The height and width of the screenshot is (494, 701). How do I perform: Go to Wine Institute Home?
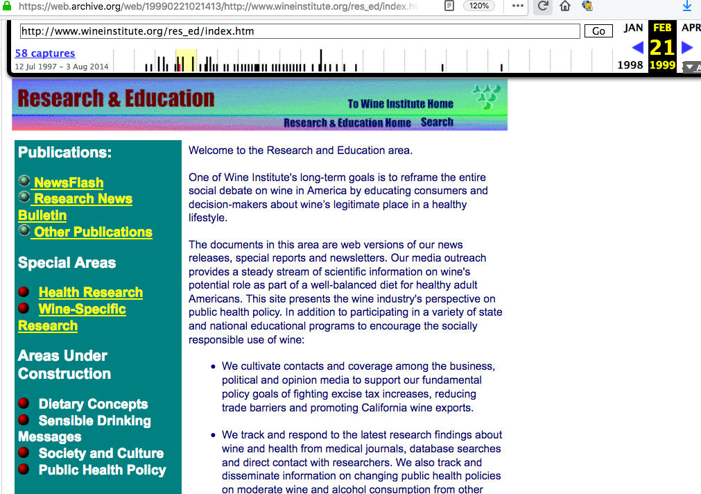pyautogui.click(x=401, y=104)
